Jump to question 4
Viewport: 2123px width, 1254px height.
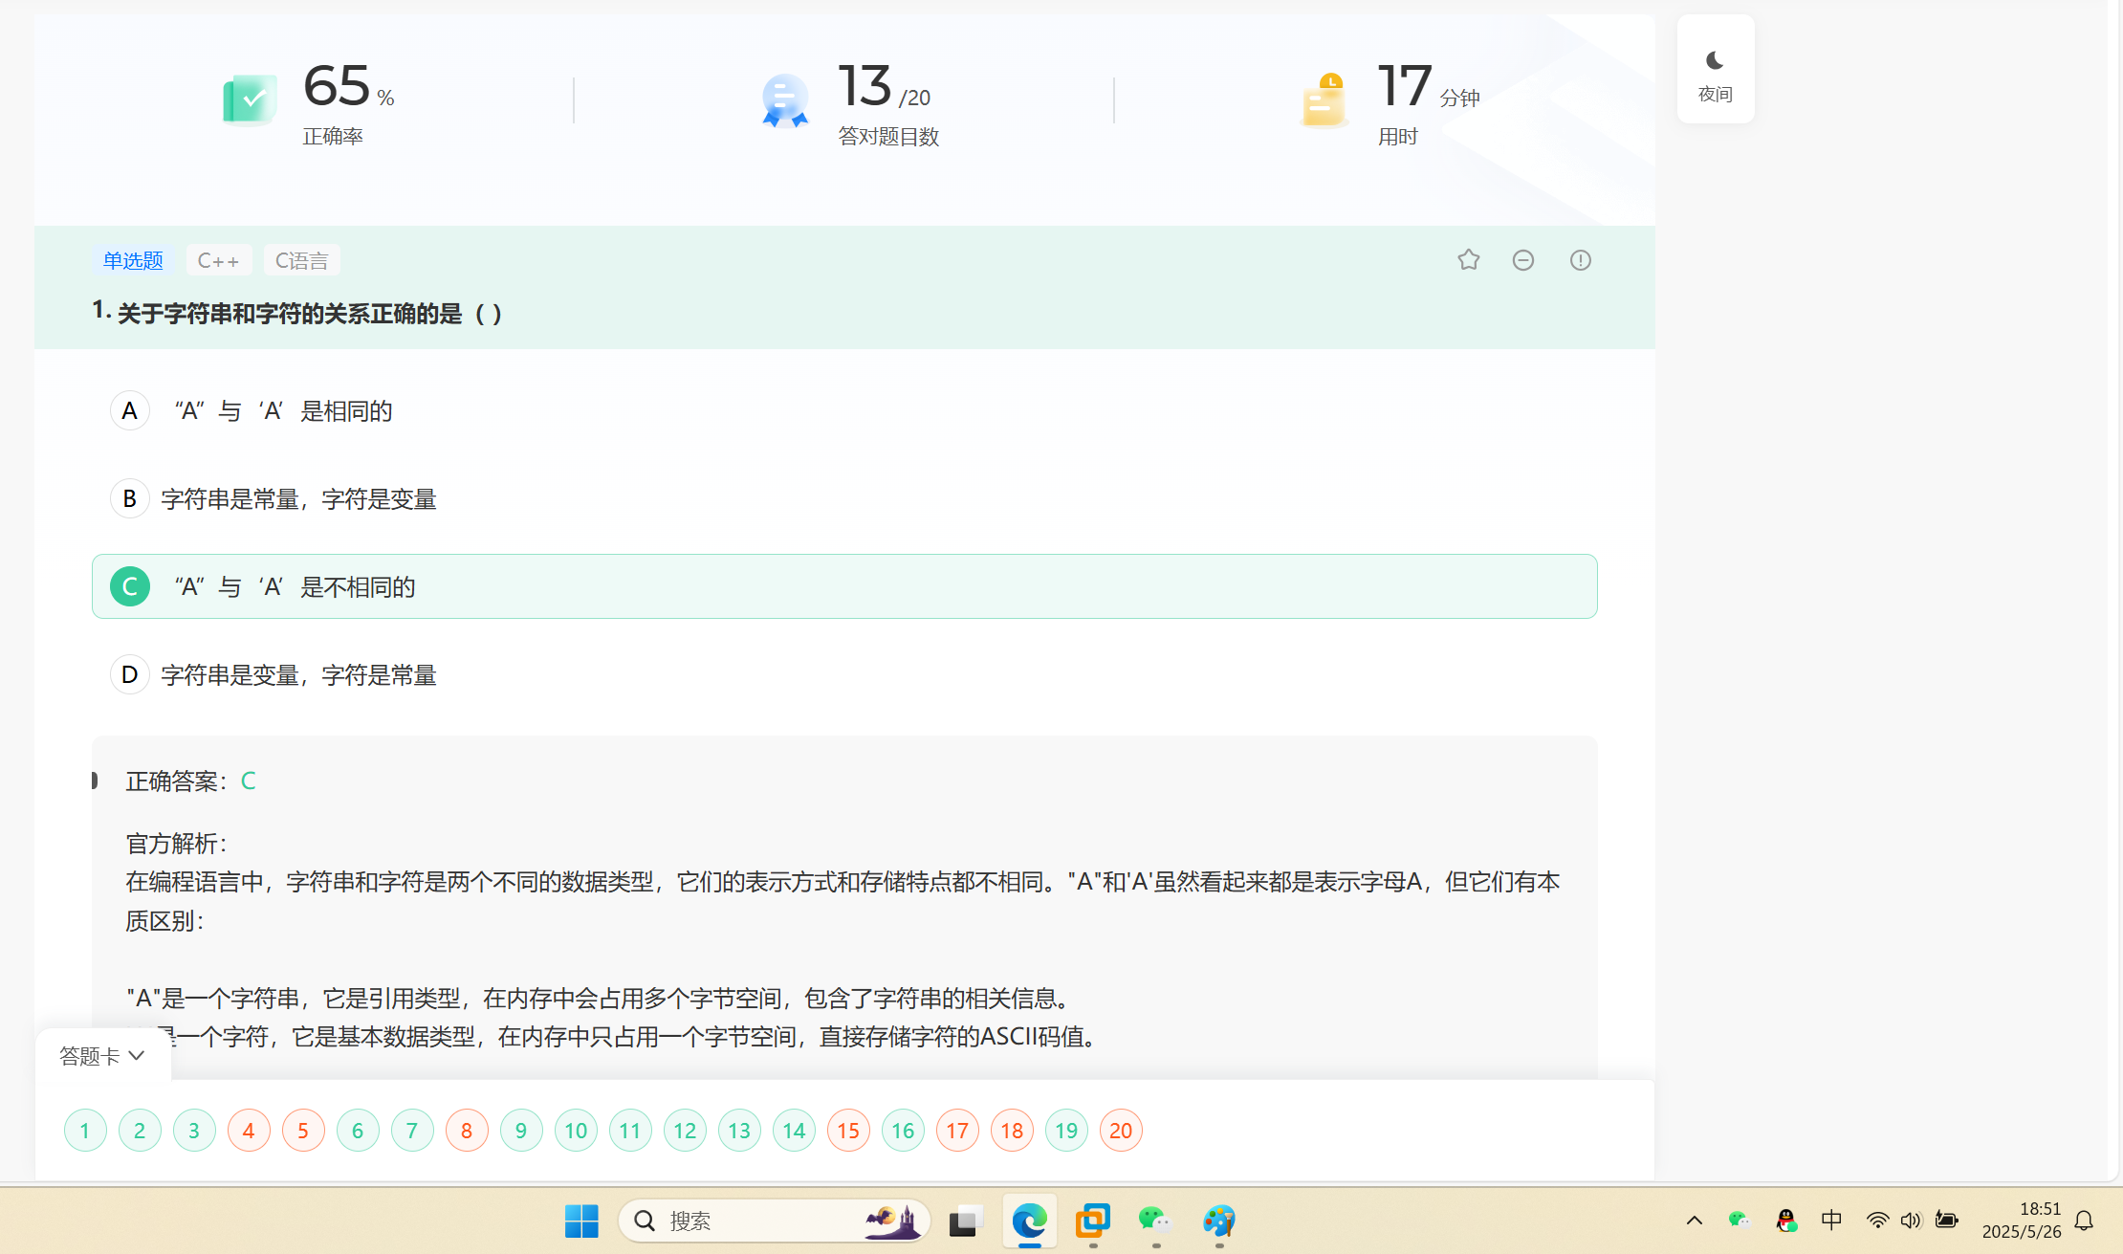click(249, 1131)
